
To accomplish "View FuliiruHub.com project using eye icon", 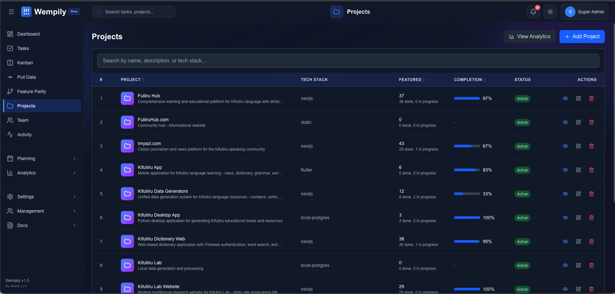I will 565,122.
